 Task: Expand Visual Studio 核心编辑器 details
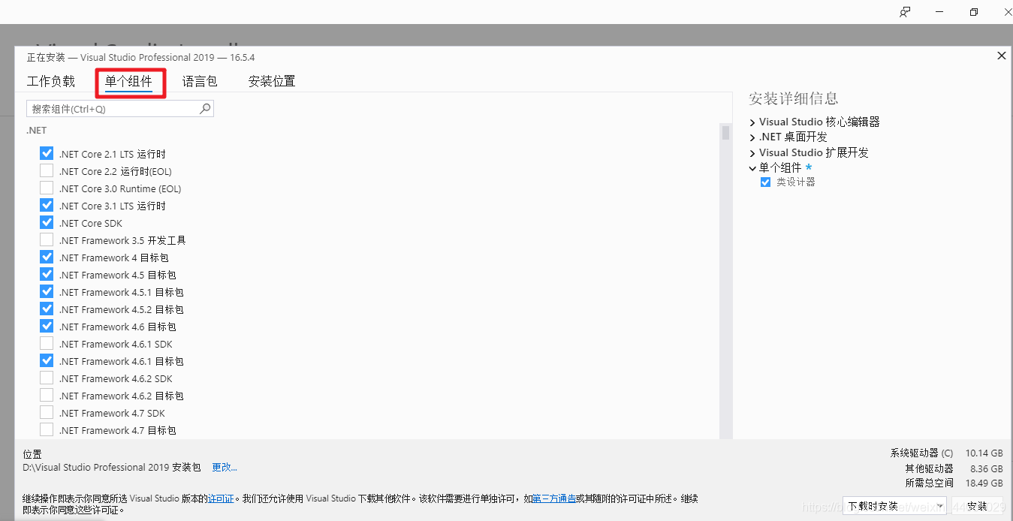coord(752,122)
